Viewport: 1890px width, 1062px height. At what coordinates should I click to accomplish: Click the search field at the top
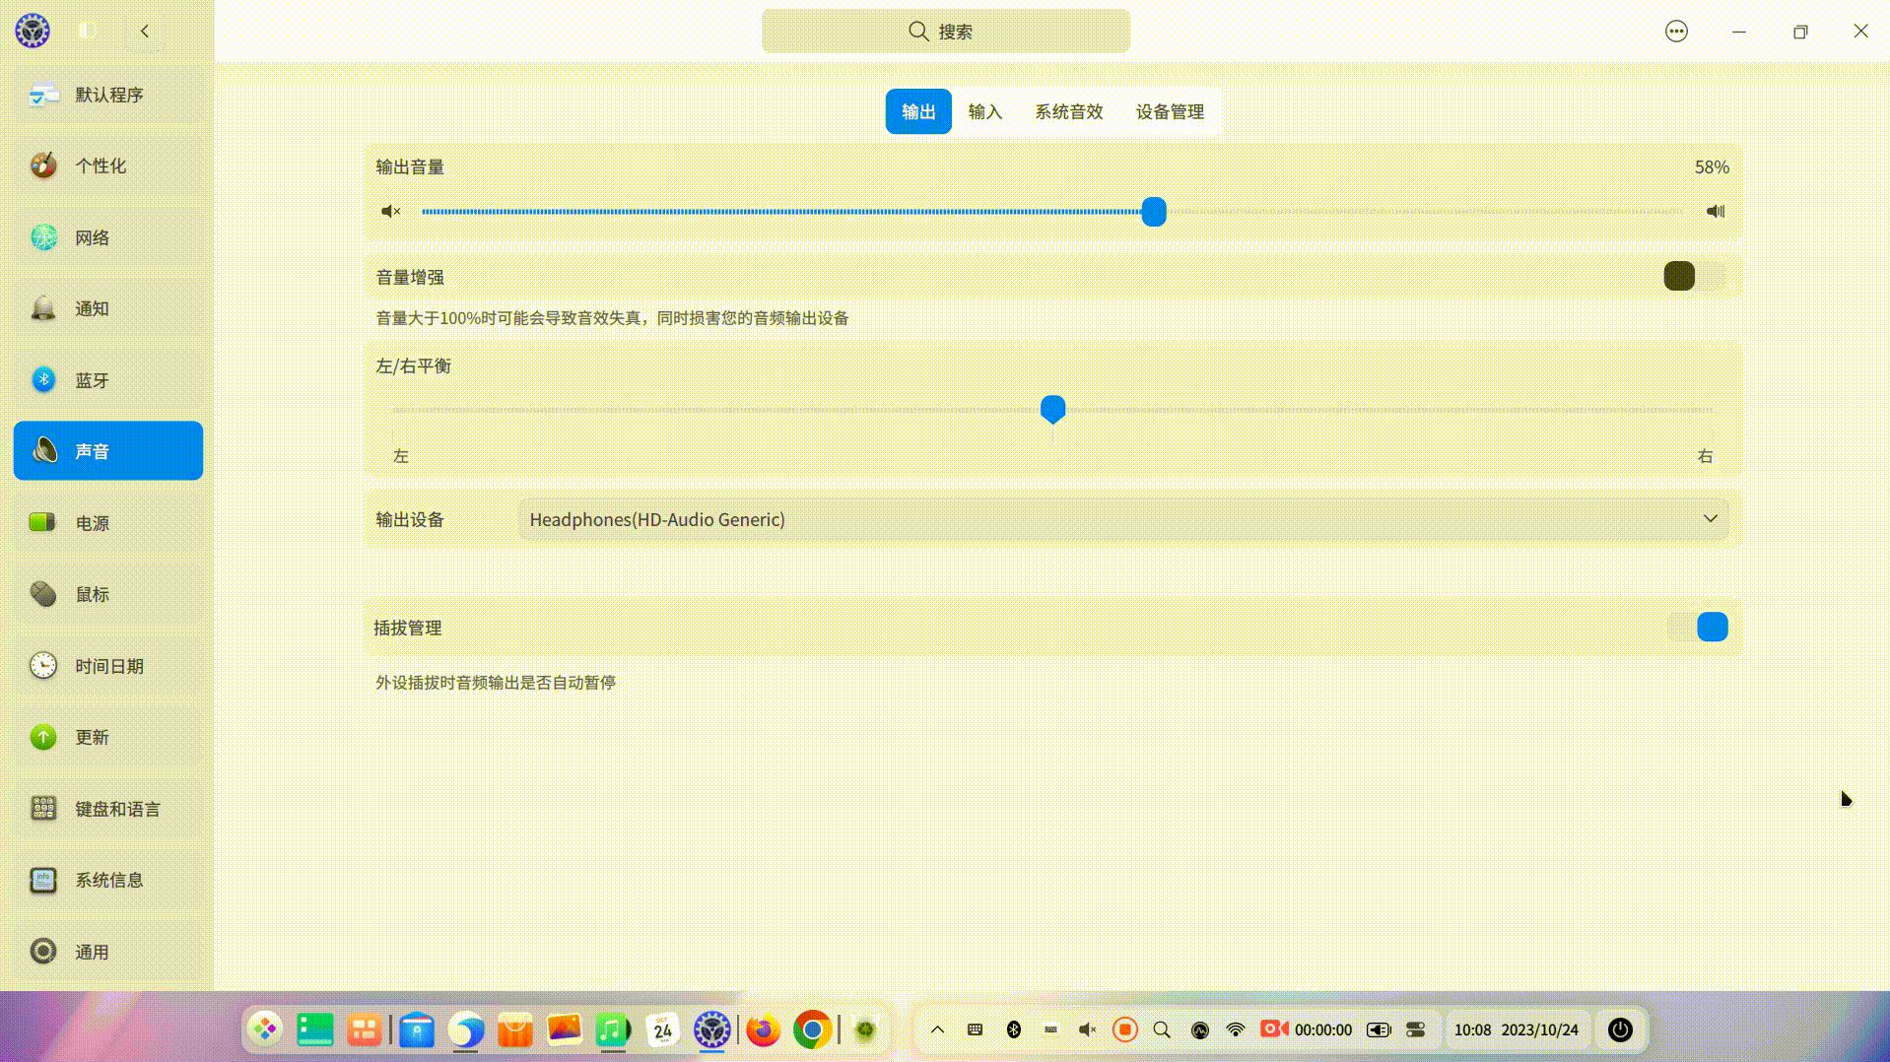pyautogui.click(x=944, y=31)
